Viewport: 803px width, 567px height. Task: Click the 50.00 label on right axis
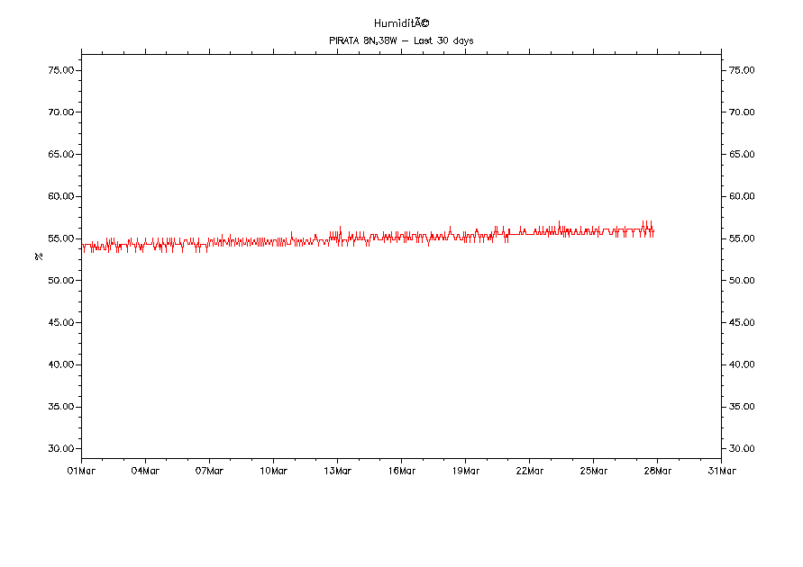click(742, 281)
